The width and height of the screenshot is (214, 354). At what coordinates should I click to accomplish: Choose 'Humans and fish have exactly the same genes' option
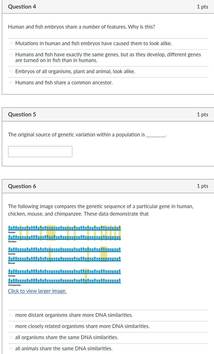pos(11,55)
